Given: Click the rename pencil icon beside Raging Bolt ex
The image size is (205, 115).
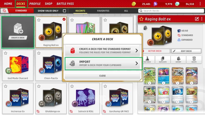Looking at the screenshot, I should coord(197,19).
